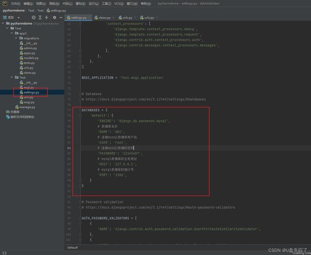
Task: Click the tool windows toggle icon at bottom-left
Action: [x=5, y=253]
